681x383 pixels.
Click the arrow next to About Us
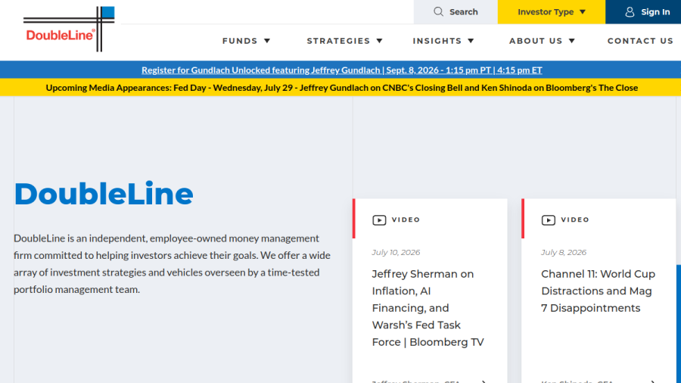click(x=571, y=41)
